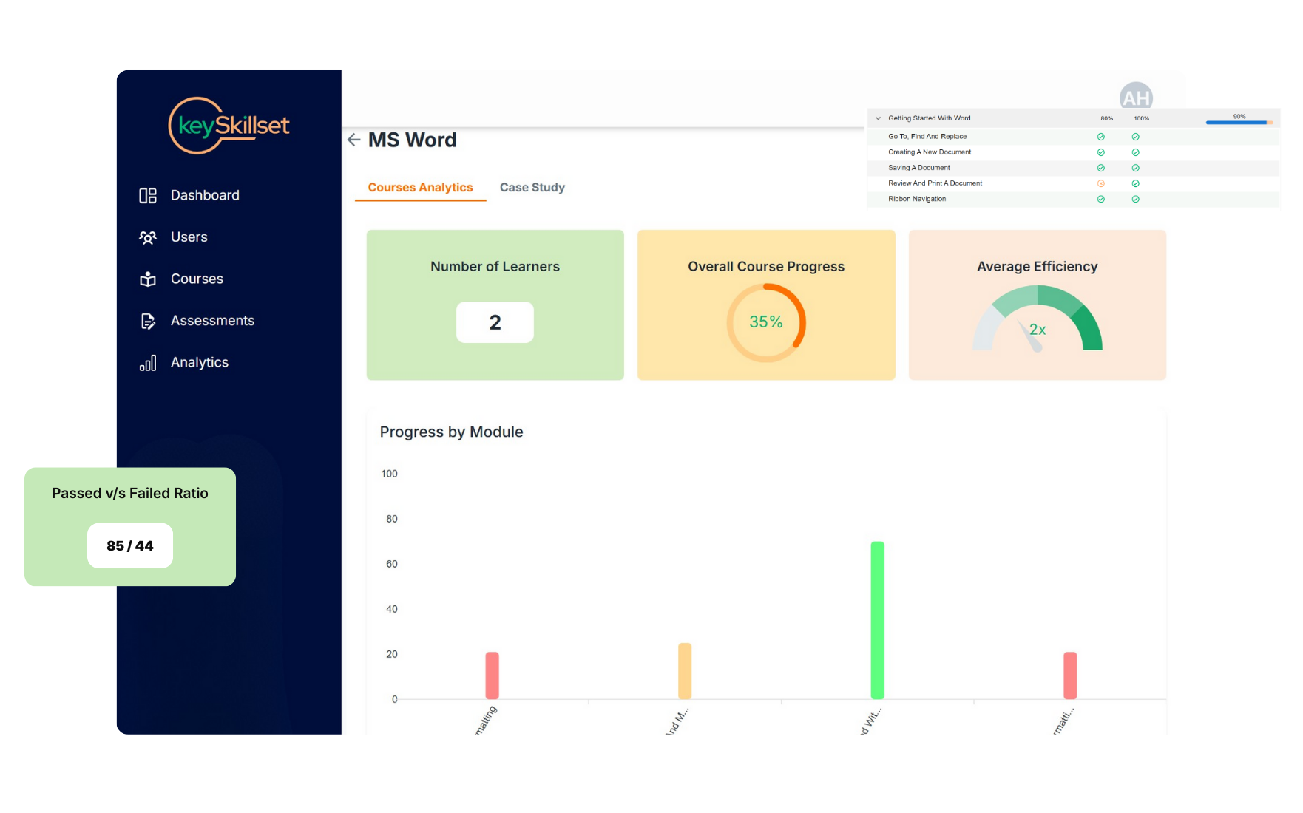Viewport: 1303px width, 813px height.
Task: Click 80% column check for Saving A Document
Action: tap(1100, 168)
